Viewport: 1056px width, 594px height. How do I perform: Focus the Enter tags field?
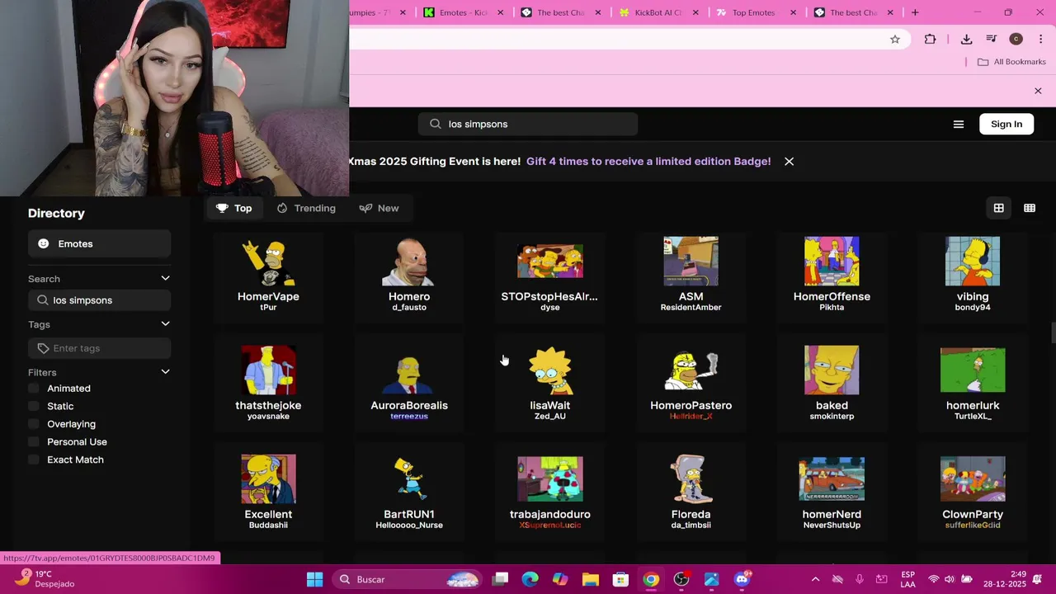pyautogui.click(x=99, y=348)
